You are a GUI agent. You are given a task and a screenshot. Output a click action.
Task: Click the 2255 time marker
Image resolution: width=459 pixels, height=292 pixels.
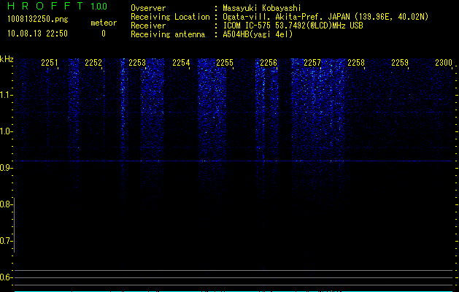[x=225, y=63]
